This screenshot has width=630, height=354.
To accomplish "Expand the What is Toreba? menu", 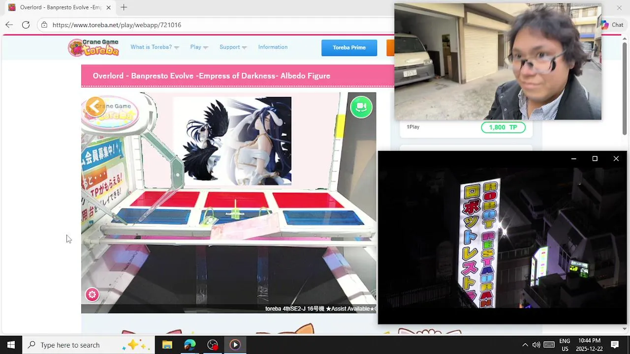I will pos(155,47).
